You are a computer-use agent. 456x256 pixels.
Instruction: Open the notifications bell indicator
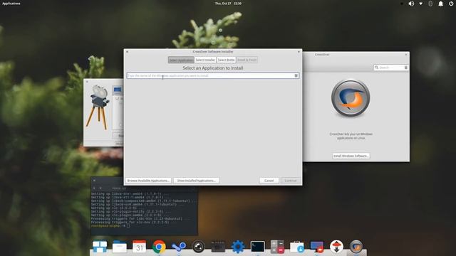pyautogui.click(x=440, y=4)
